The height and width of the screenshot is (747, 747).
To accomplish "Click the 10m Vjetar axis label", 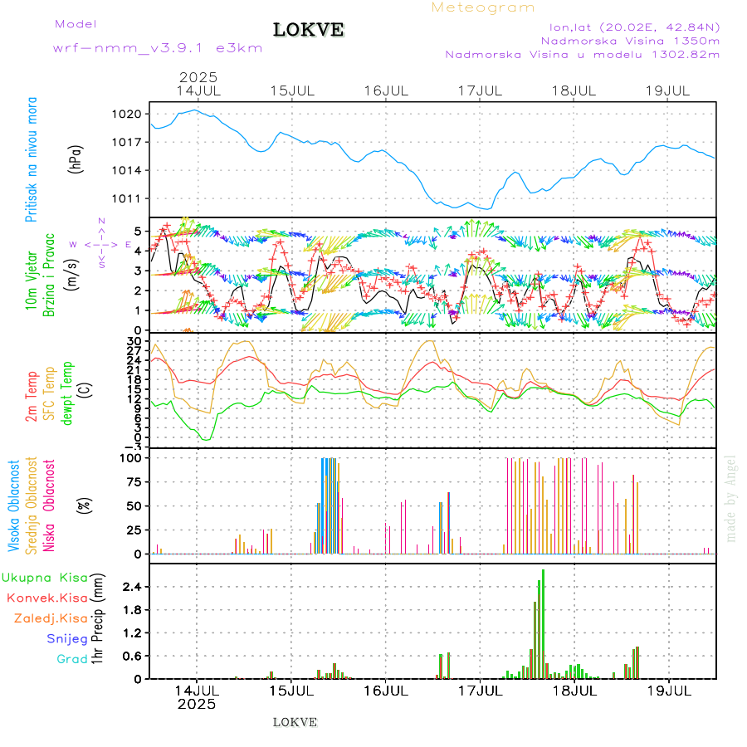I will (x=32, y=274).
